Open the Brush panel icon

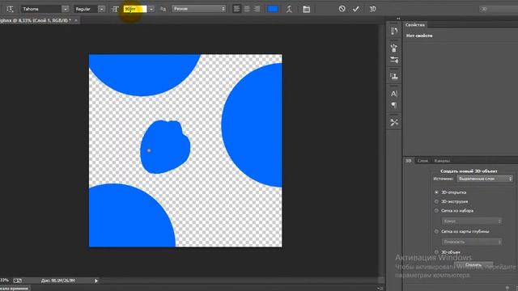394,48
